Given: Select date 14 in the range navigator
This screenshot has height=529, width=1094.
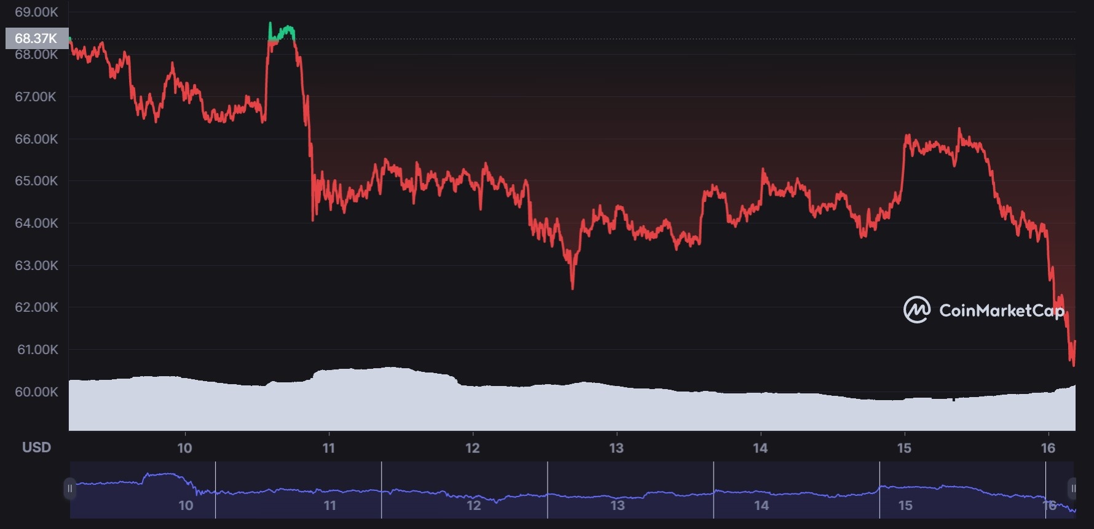Looking at the screenshot, I should pos(761,506).
